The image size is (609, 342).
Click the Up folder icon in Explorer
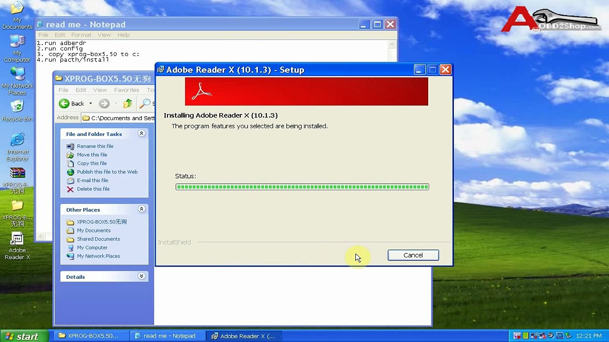pos(128,104)
